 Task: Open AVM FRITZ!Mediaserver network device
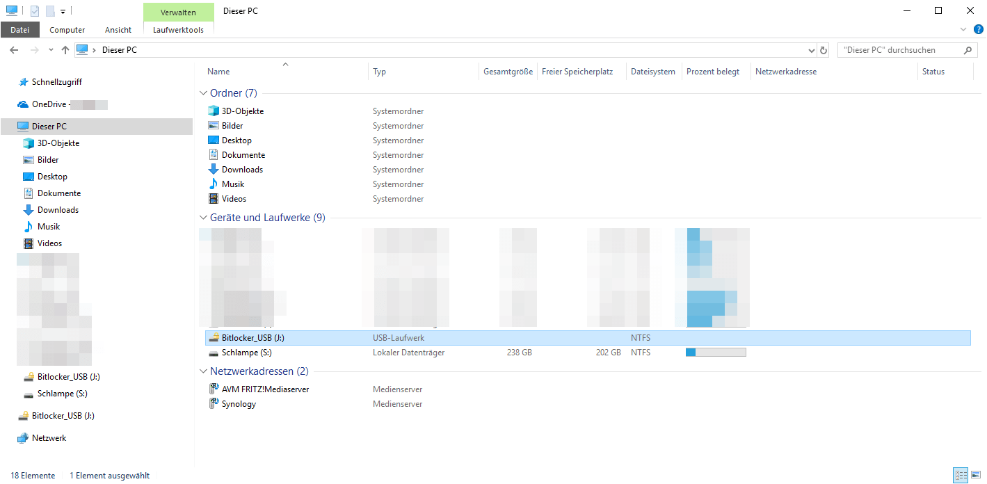click(264, 389)
